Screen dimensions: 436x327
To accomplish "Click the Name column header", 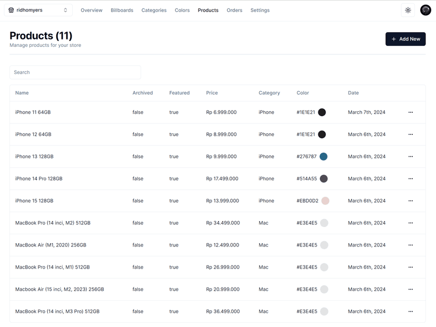I will 22,93.
